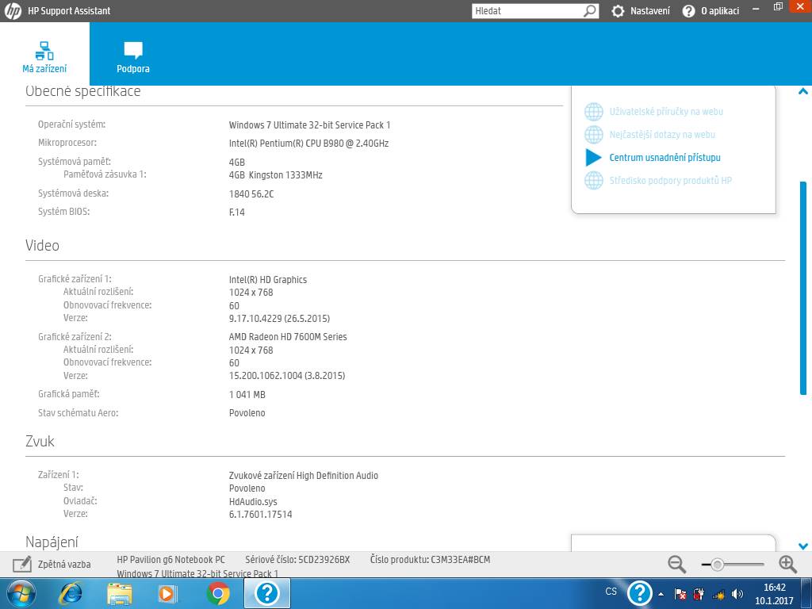Click the zoom out magnifier icon
Viewport: 812px width, 609px height.
point(676,565)
